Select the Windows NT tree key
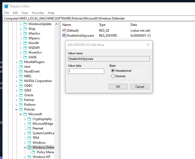The image size is (195, 159). click(x=42, y=157)
